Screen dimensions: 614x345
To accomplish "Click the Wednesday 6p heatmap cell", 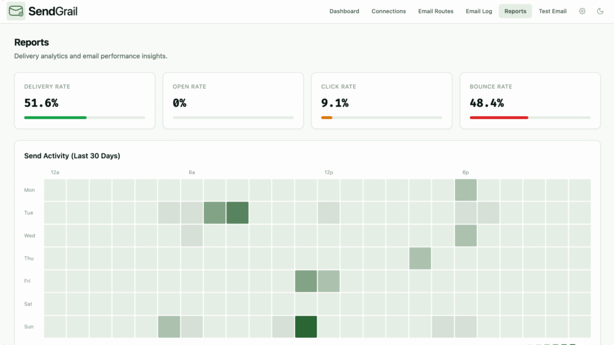I will pyautogui.click(x=465, y=235).
